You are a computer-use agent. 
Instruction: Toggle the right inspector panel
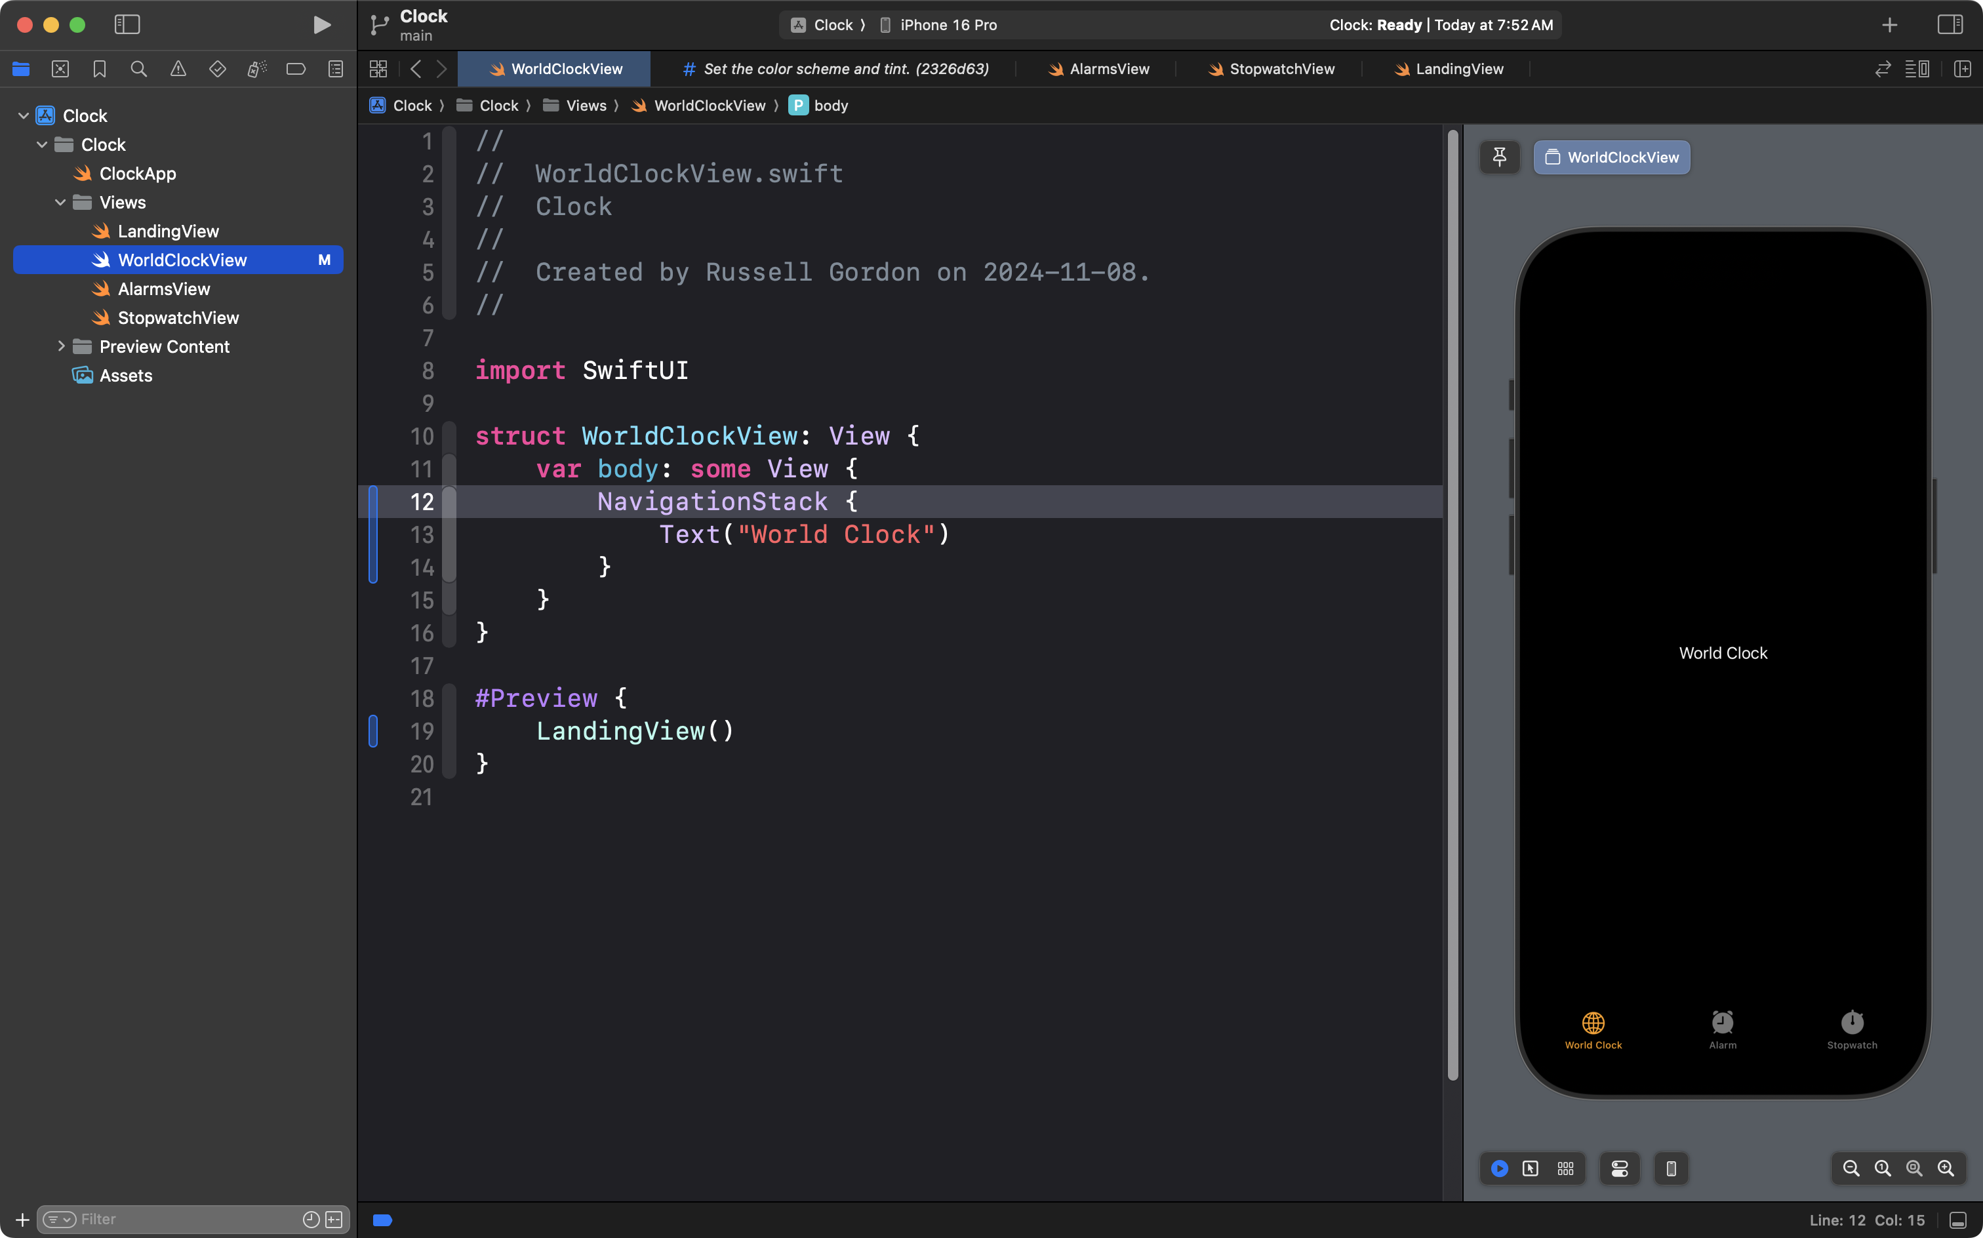click(x=1950, y=24)
